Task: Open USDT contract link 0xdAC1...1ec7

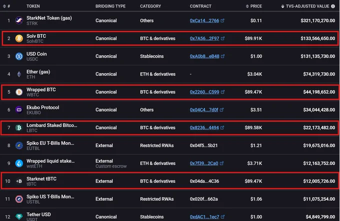Action: (x=204, y=216)
